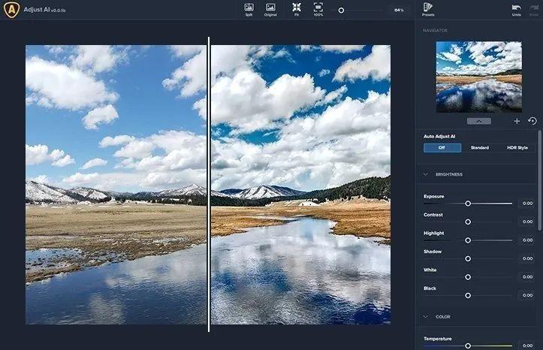The image size is (543, 350).
Task: Click the Fit to screen icon
Action: click(x=297, y=9)
